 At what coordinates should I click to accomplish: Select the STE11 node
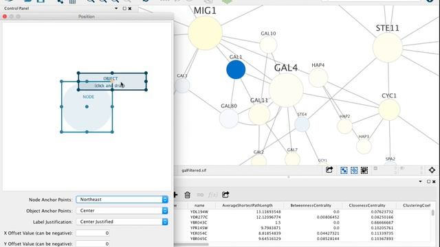coord(388,47)
